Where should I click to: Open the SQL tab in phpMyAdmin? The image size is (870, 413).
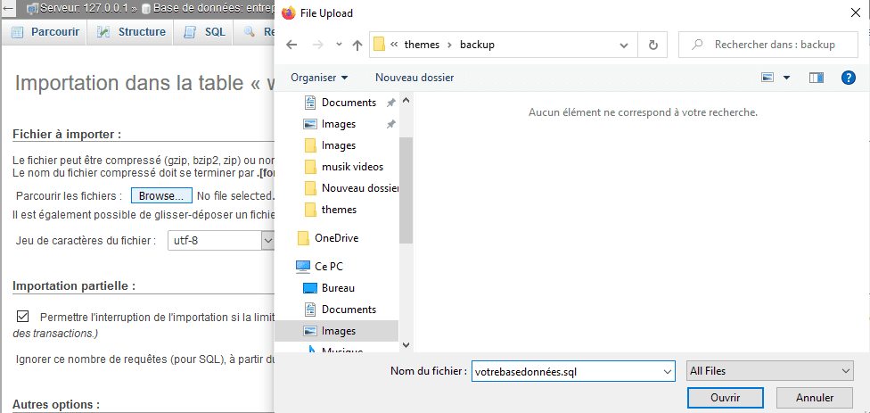(x=203, y=32)
